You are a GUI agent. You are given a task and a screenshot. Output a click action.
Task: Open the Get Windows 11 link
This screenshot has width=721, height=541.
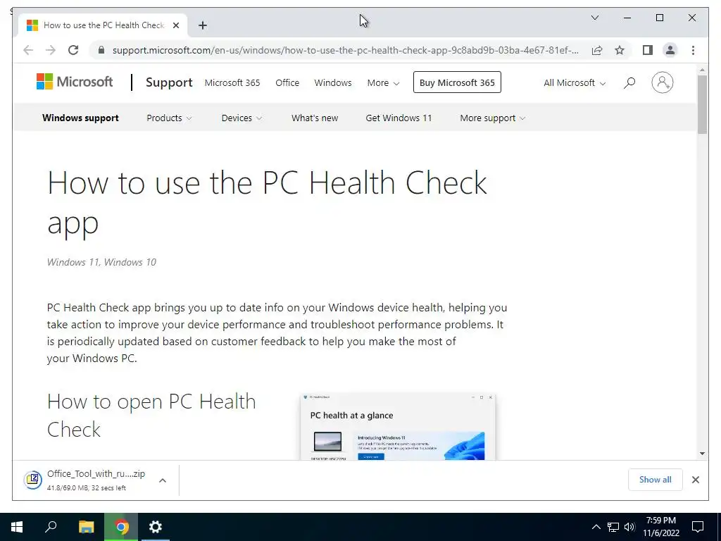click(x=399, y=118)
